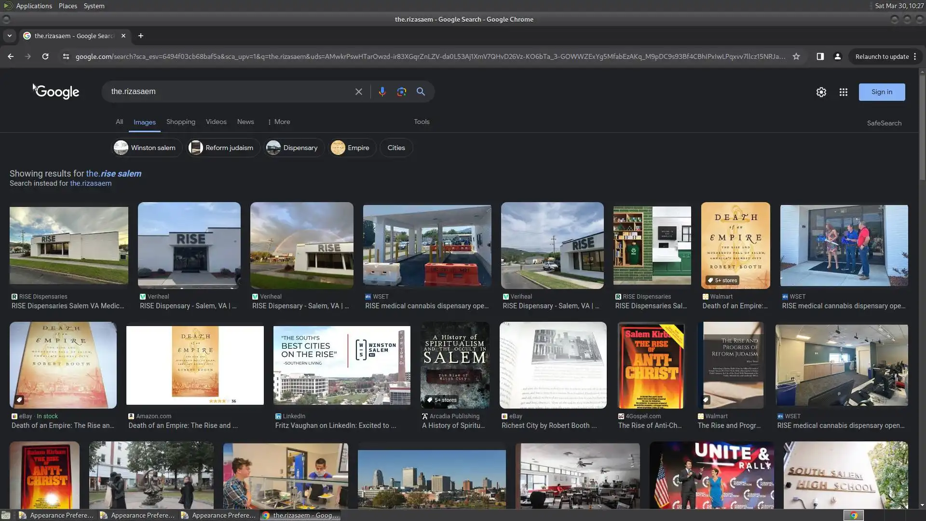Clear the search box text

point(358,92)
